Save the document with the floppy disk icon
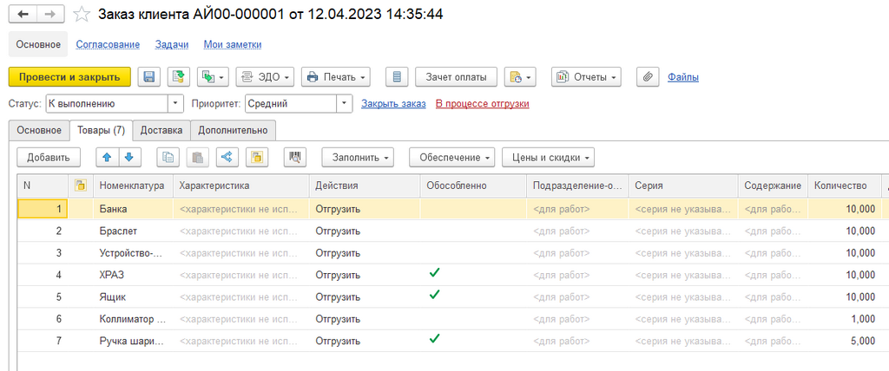 (x=149, y=77)
